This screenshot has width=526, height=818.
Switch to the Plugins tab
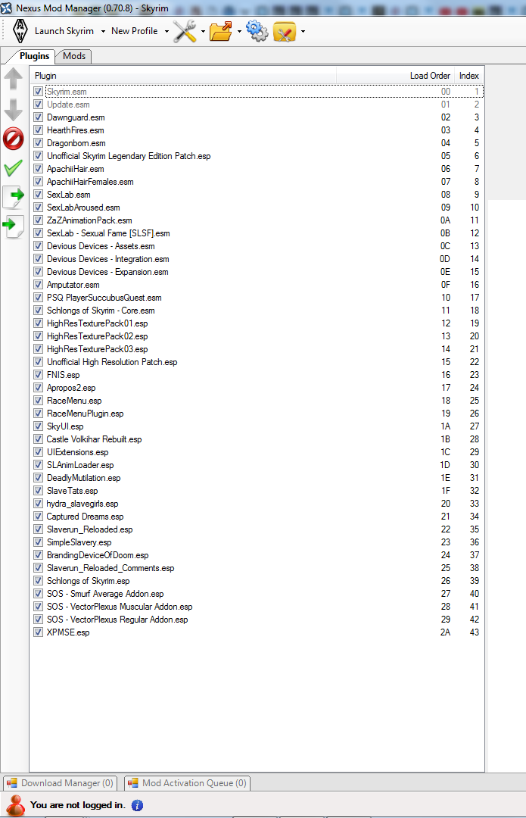34,56
